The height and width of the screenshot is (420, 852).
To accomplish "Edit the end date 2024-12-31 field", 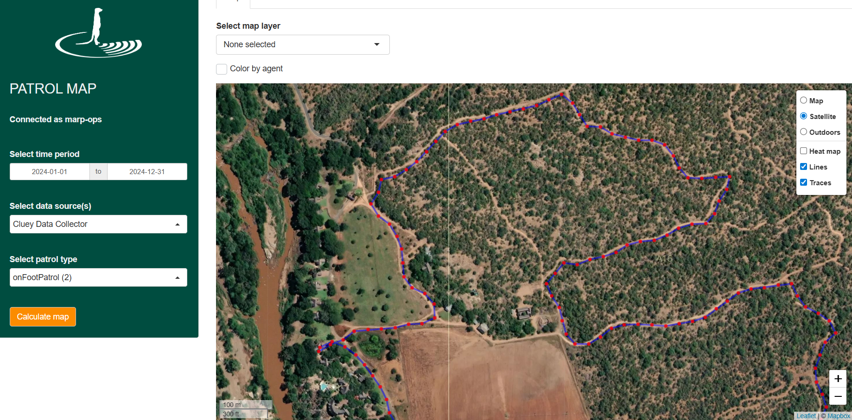I will coord(147,171).
